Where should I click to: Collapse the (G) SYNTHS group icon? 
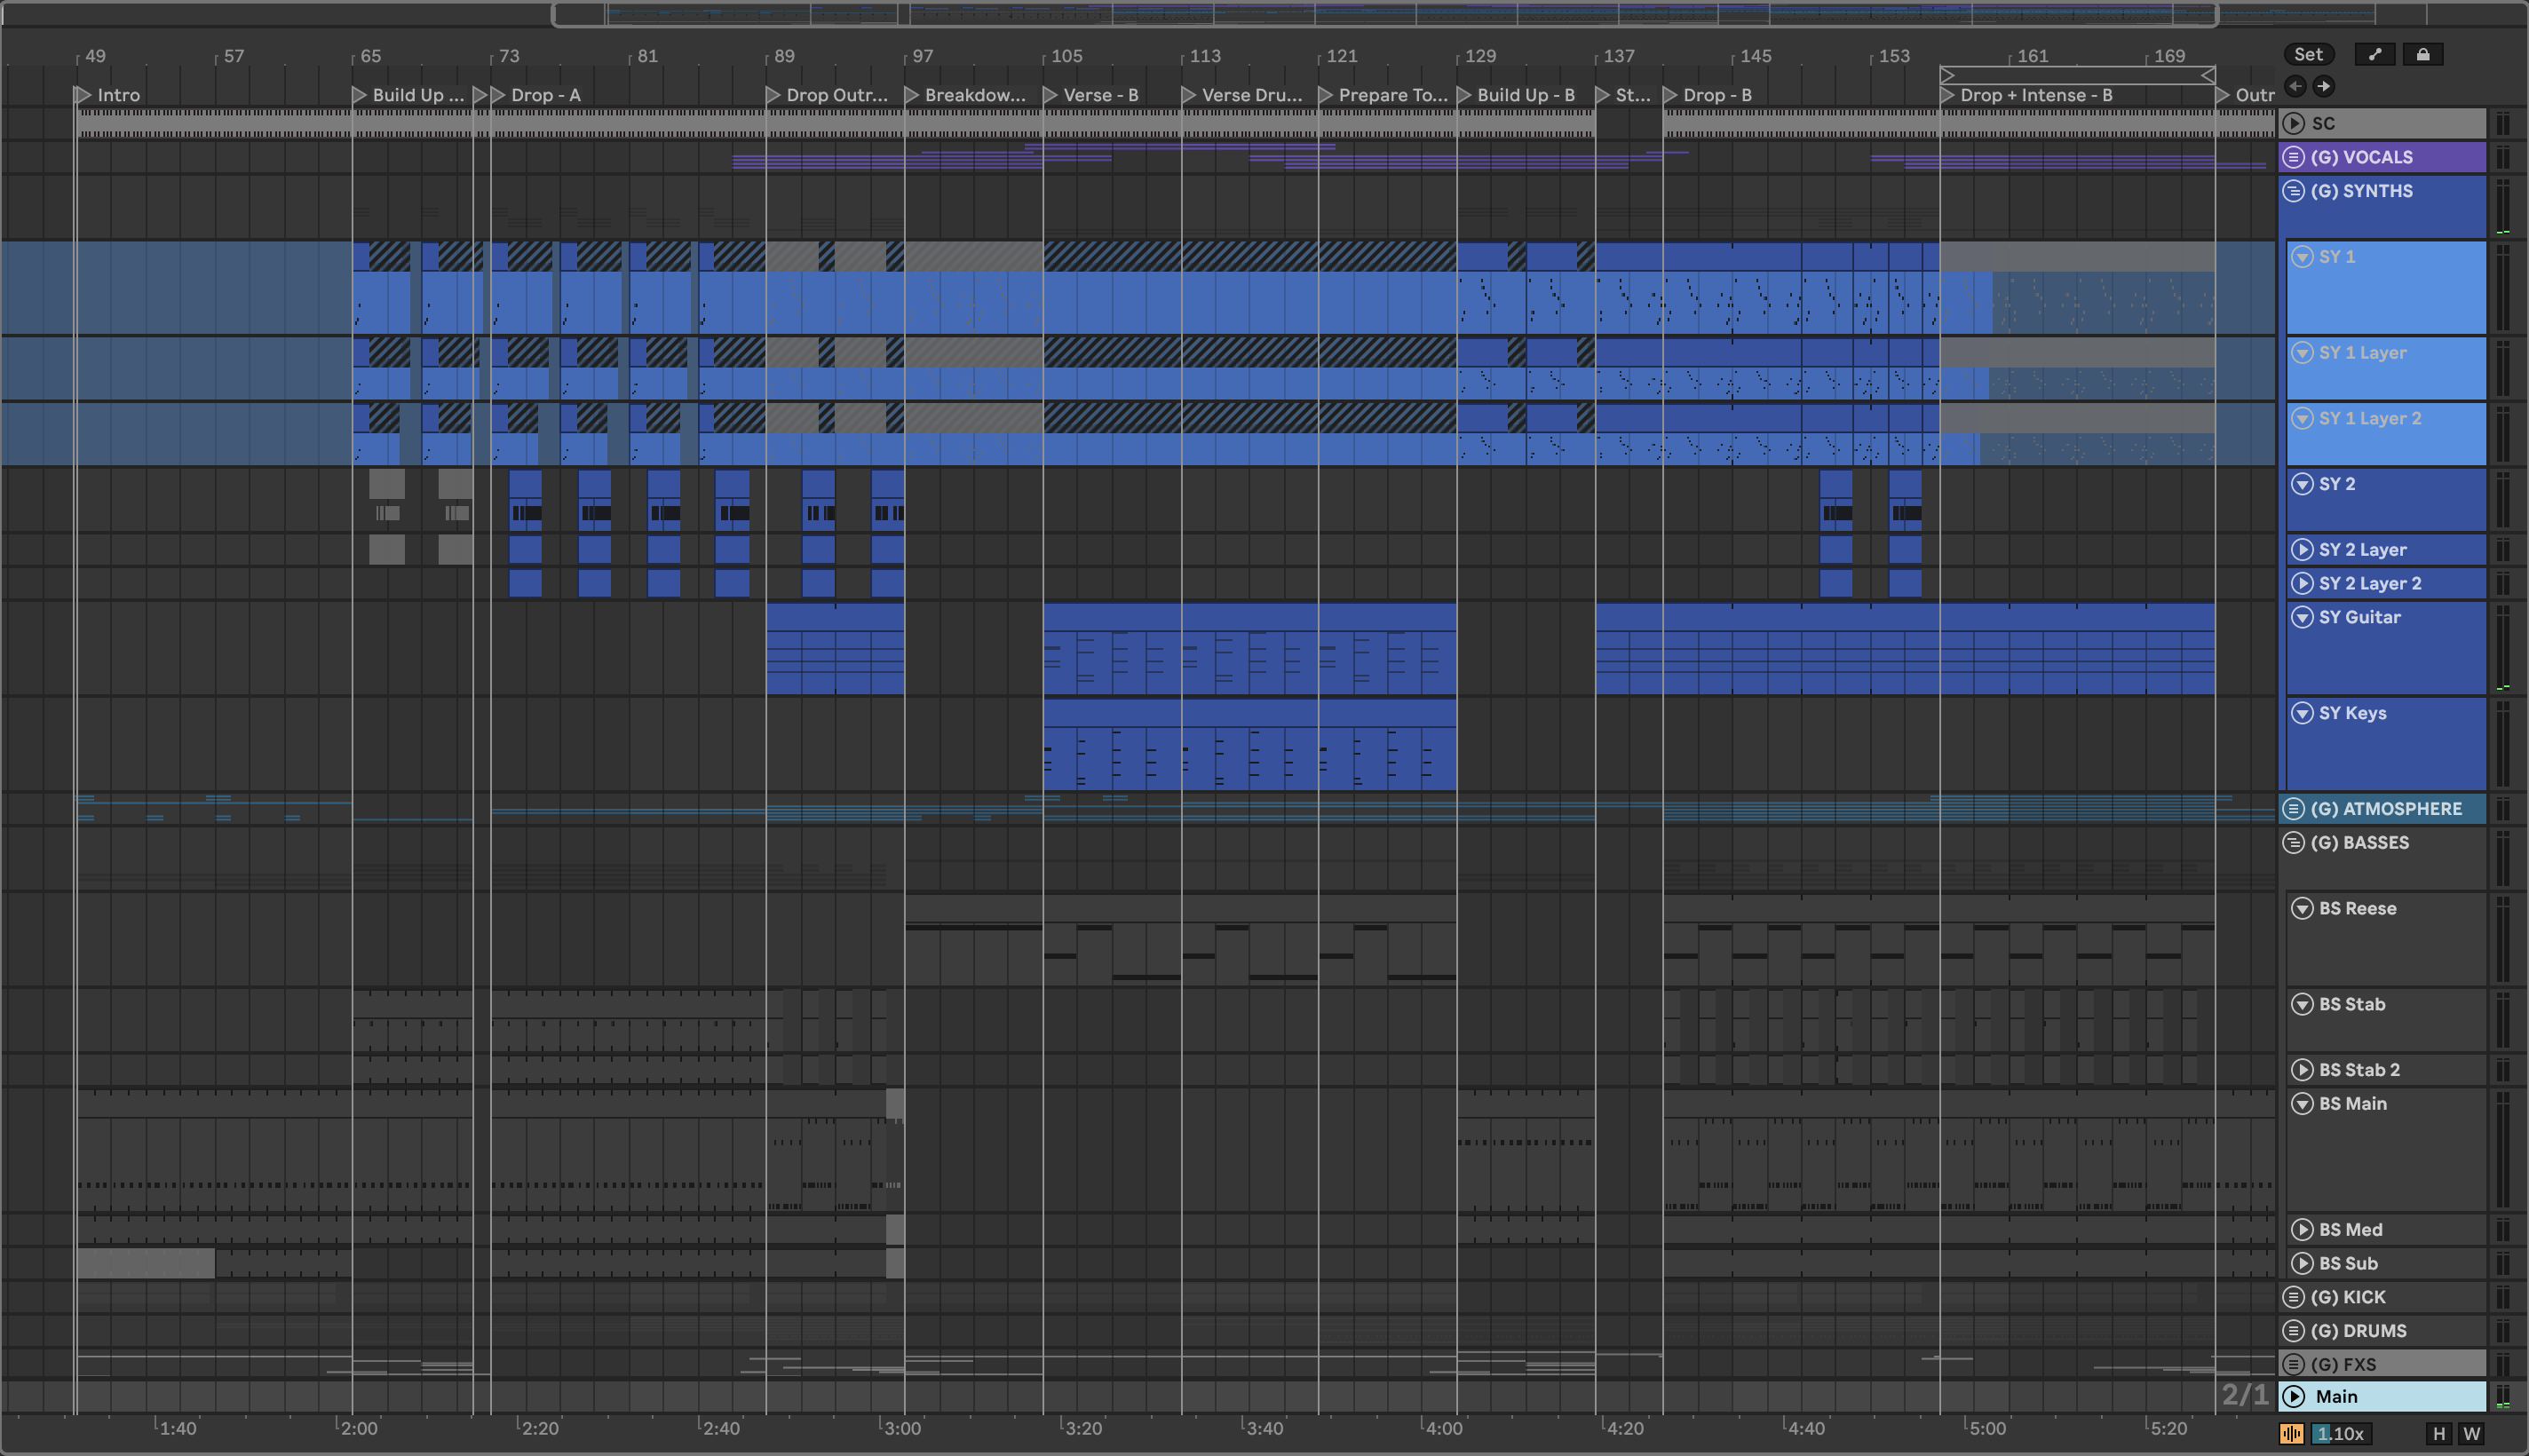2295,191
